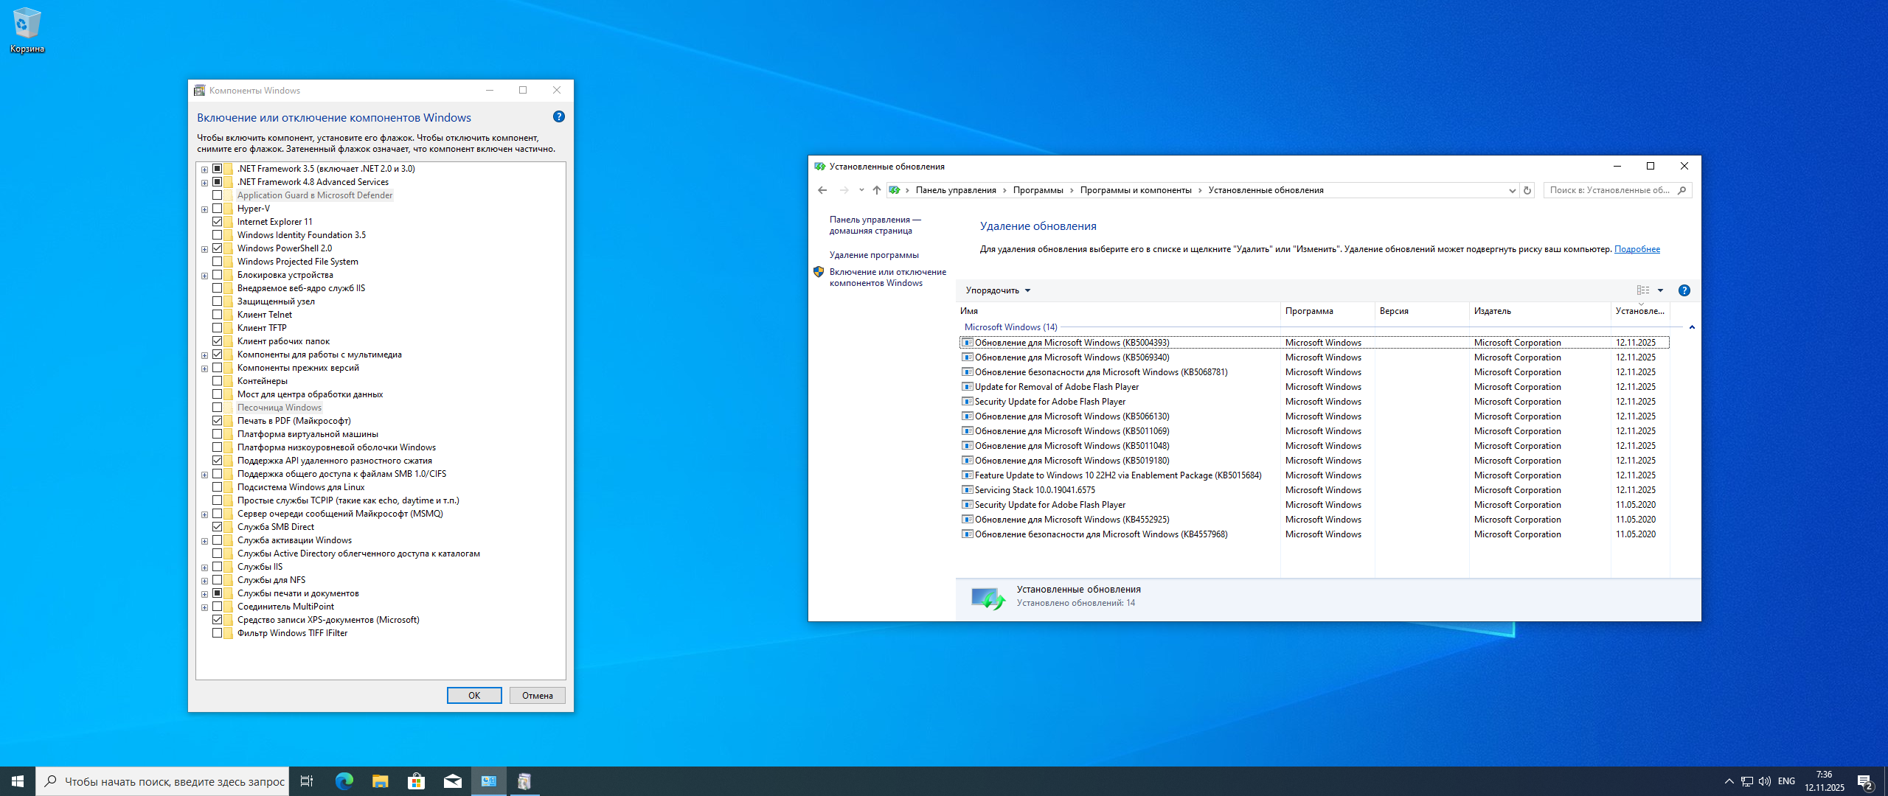Enable the Клиент Telnet checkbox
Screen dimensions: 1888x796
(218, 315)
